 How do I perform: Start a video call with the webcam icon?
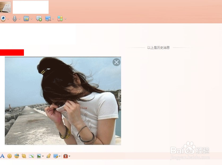[3, 18]
